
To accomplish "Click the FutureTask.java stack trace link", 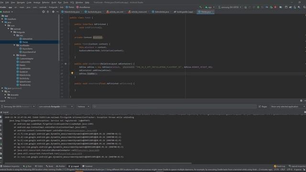I will [70, 154].
